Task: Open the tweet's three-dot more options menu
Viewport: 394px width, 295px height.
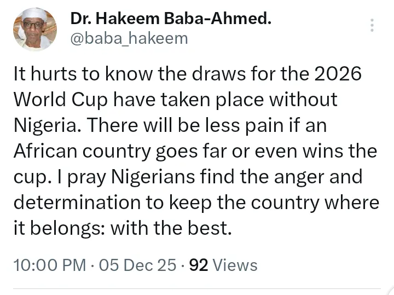Action: pyautogui.click(x=373, y=26)
